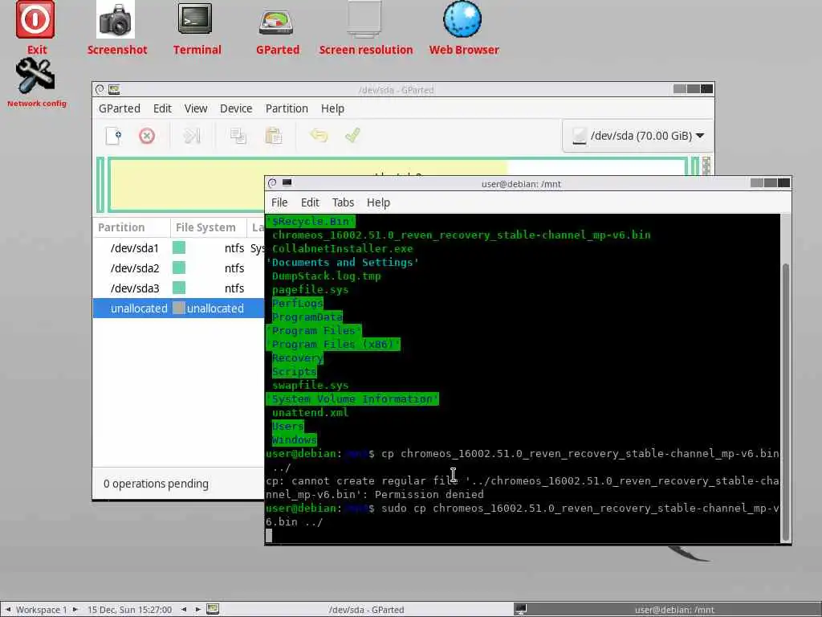Image resolution: width=822 pixels, height=617 pixels.
Task: Click the swapfile.sys entry in the terminal
Action: pos(310,385)
